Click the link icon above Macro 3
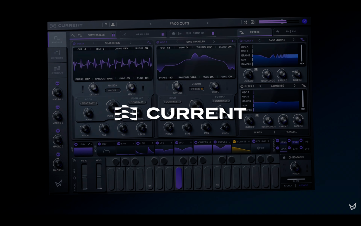This screenshot has width=361, height=226. pos(58,131)
